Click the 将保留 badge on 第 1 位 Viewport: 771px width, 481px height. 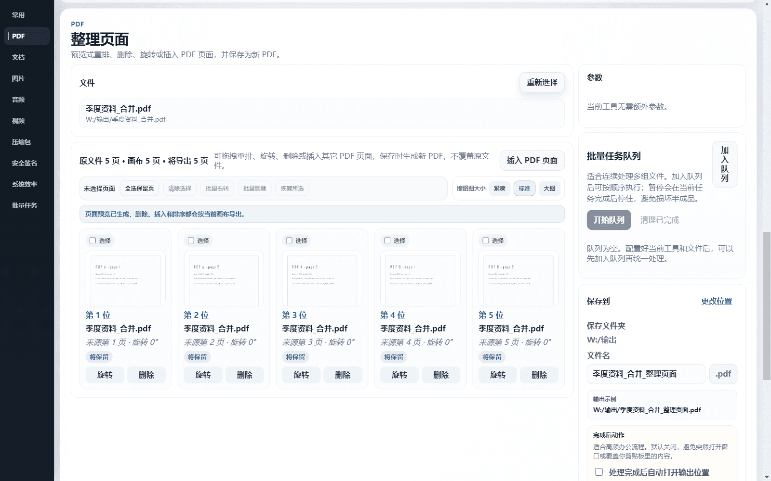tap(99, 357)
